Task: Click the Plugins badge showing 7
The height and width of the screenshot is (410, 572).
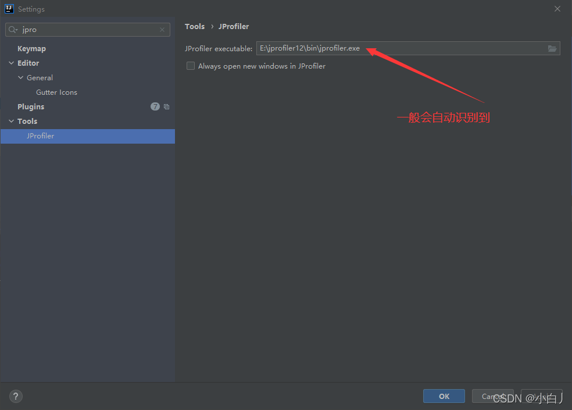Action: [155, 106]
